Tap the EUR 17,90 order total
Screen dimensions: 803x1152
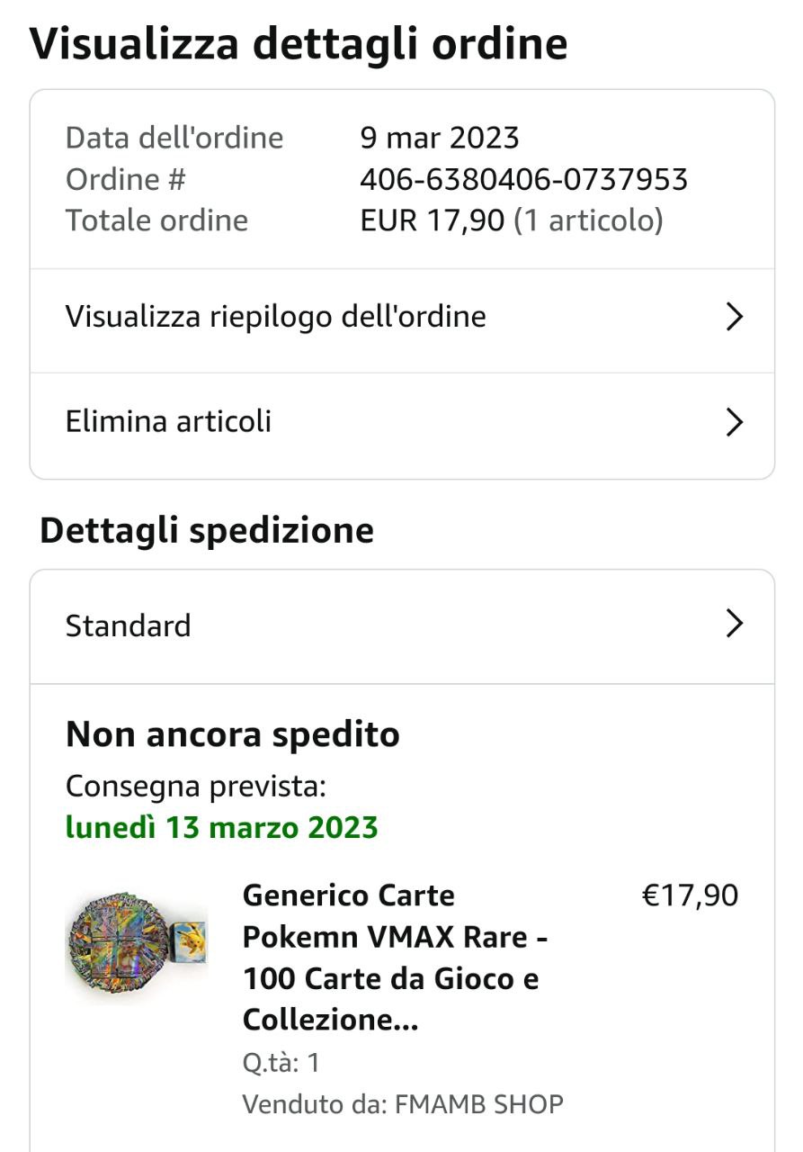(432, 220)
